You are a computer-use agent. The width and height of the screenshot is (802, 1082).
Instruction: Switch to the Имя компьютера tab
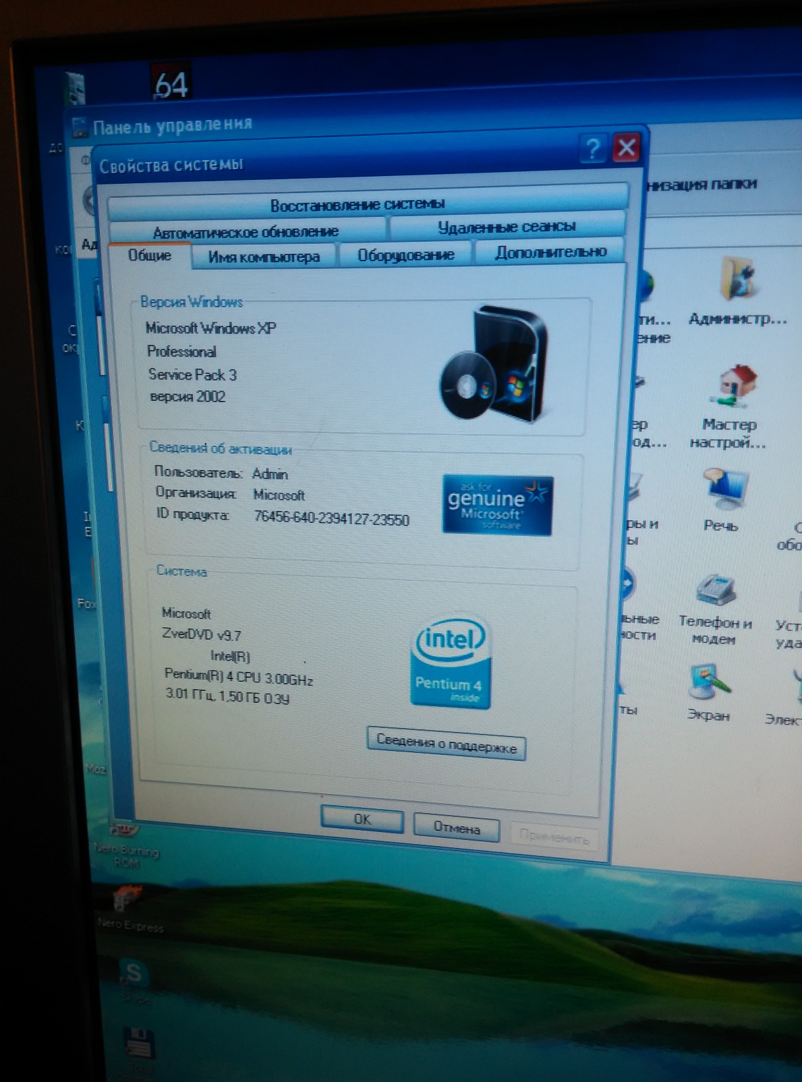(264, 256)
